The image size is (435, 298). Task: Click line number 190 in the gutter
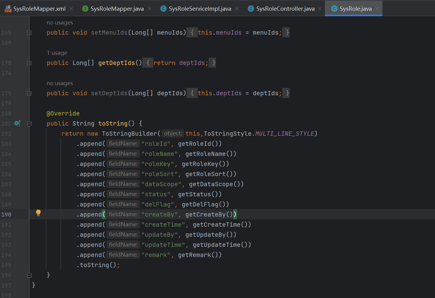6,215
